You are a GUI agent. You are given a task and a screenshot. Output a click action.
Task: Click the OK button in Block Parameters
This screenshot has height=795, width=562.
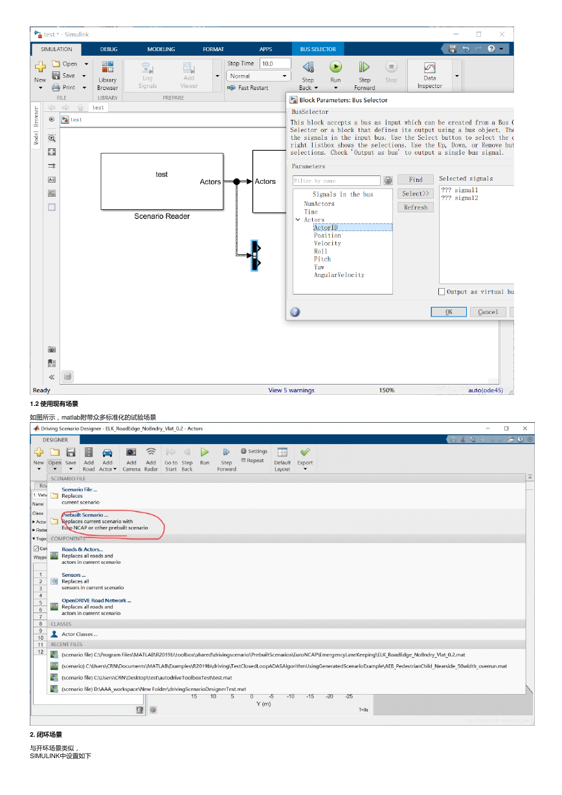[449, 312]
